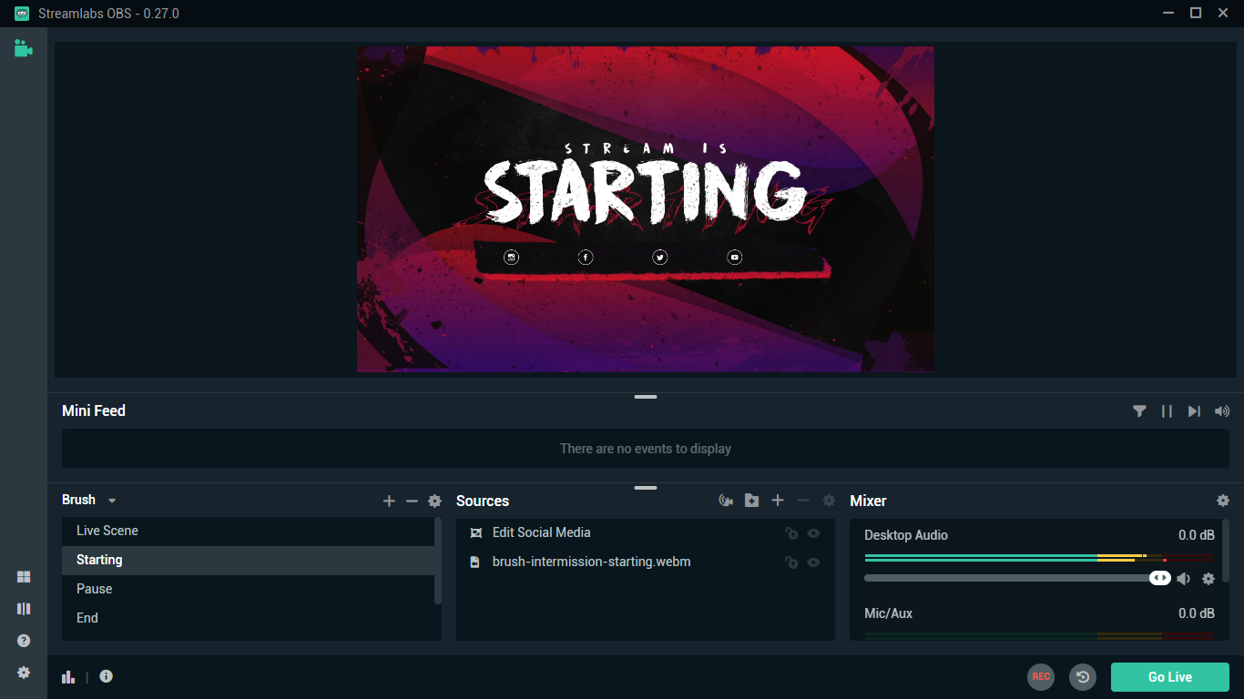Open the Sources audio/webcam presets icon
The width and height of the screenshot is (1244, 699).
[x=726, y=501]
